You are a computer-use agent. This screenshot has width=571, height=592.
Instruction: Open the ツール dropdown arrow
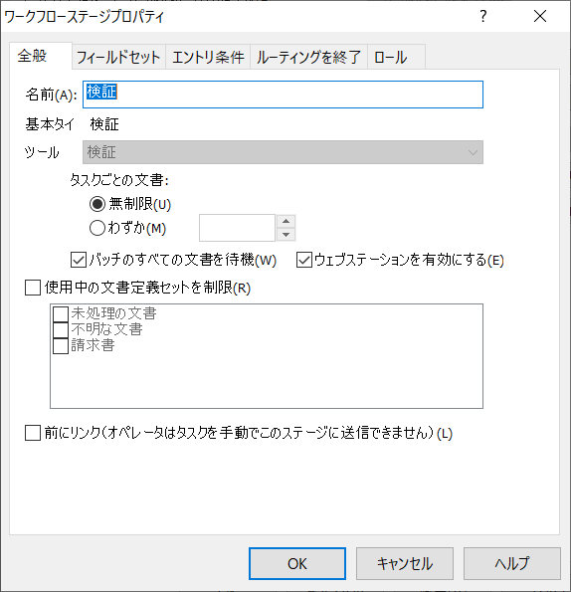coord(473,152)
